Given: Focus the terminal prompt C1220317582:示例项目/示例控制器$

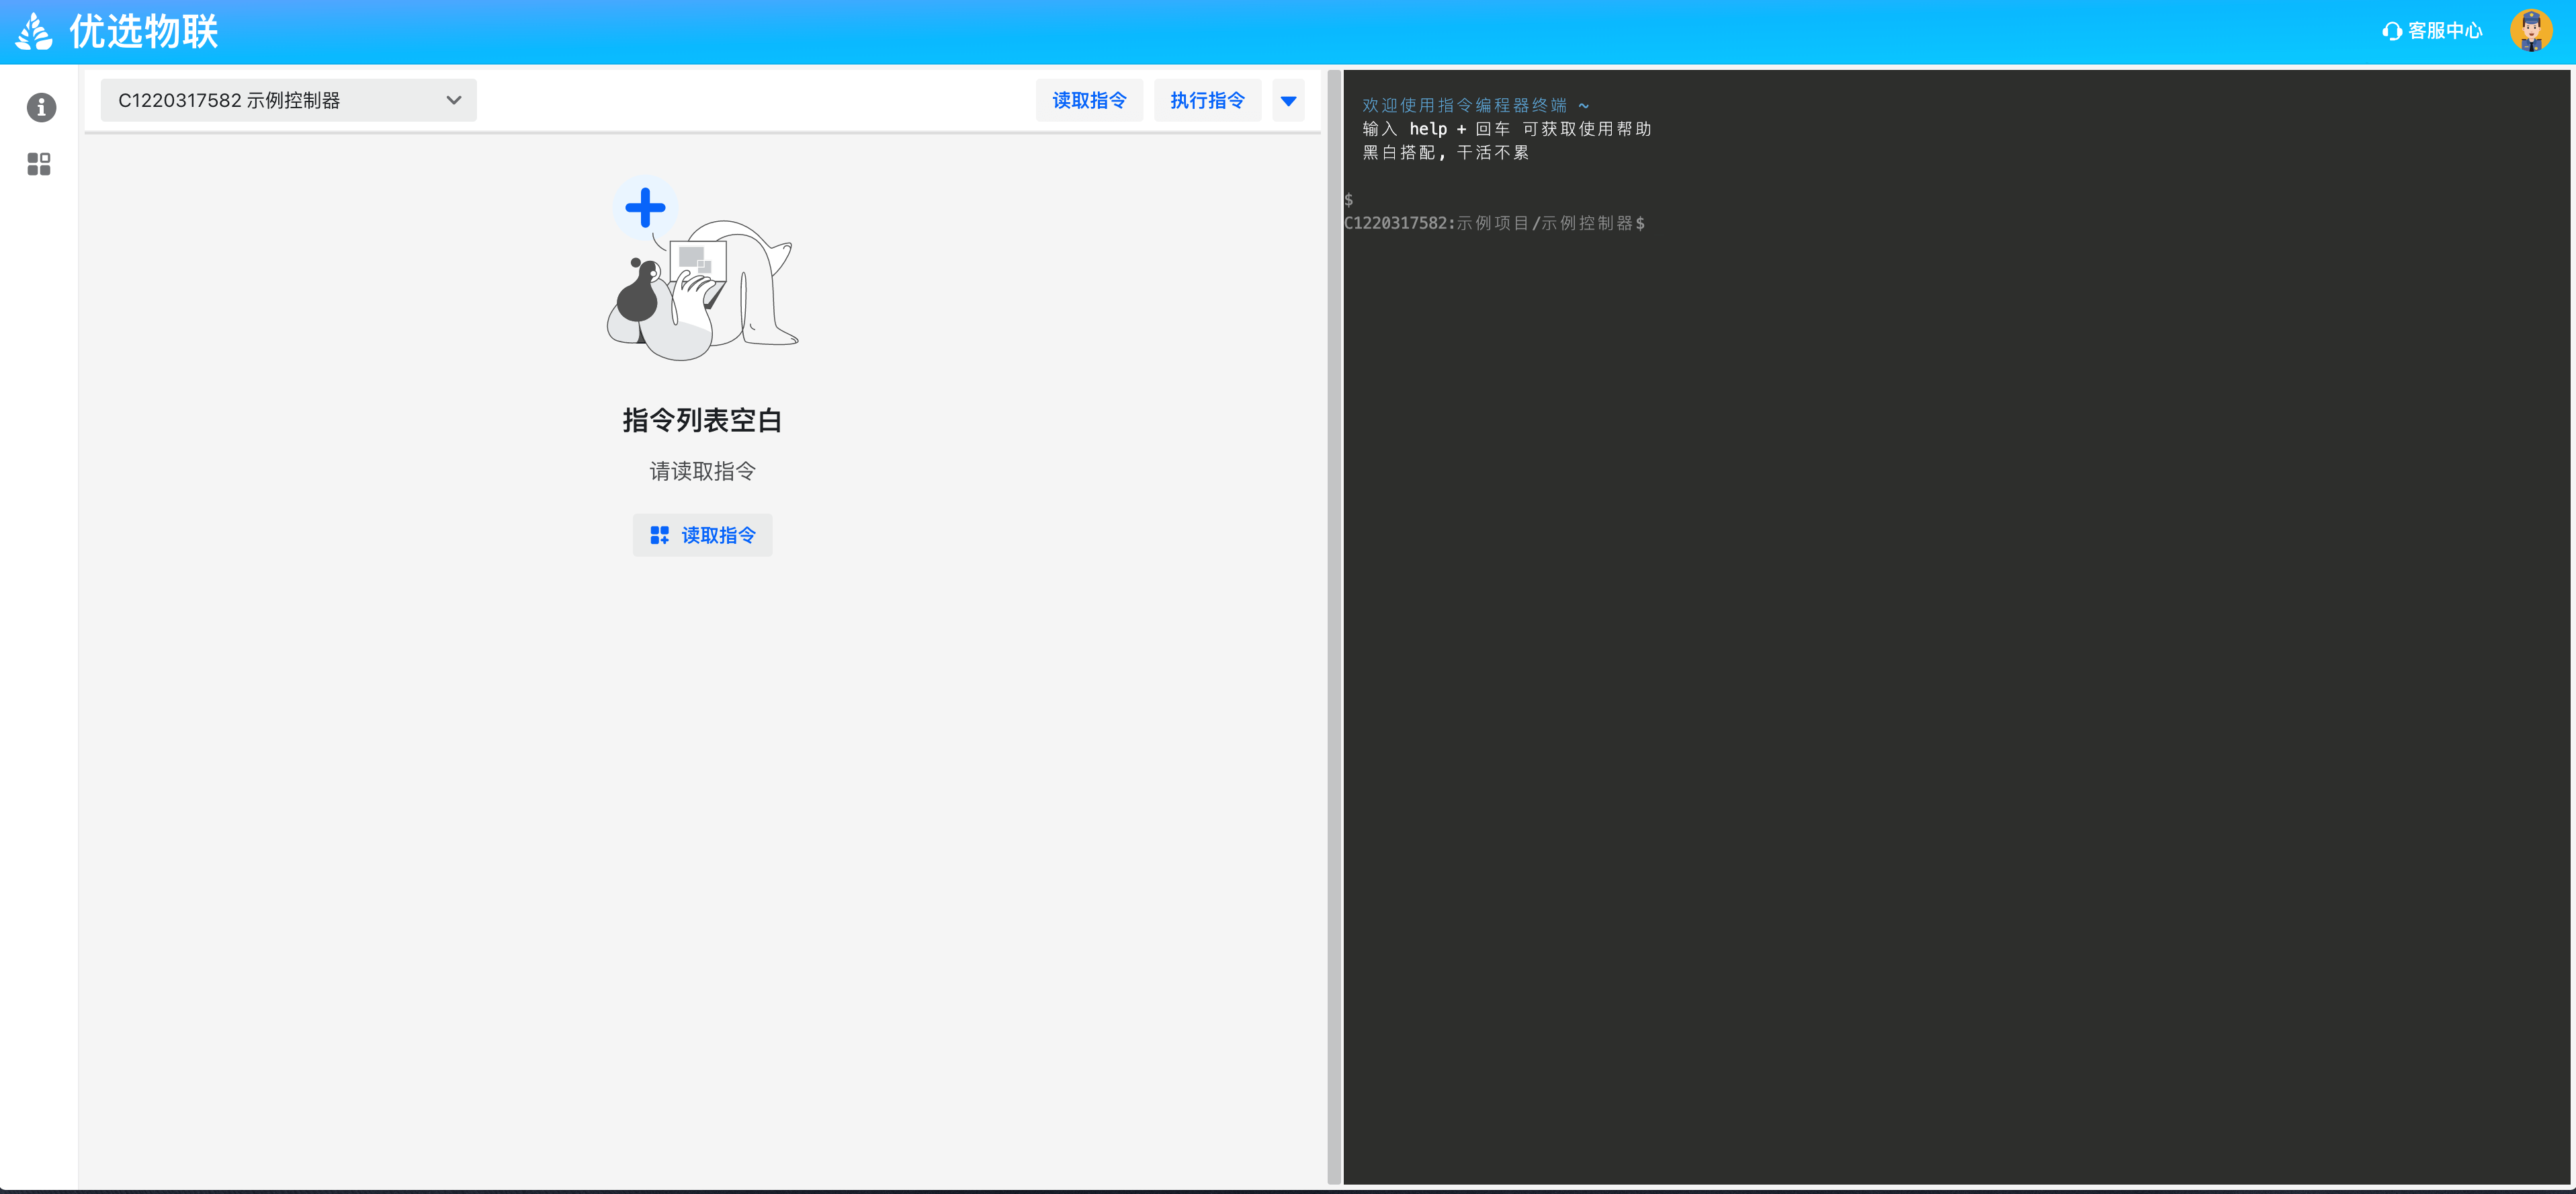Looking at the screenshot, I should tap(1494, 223).
